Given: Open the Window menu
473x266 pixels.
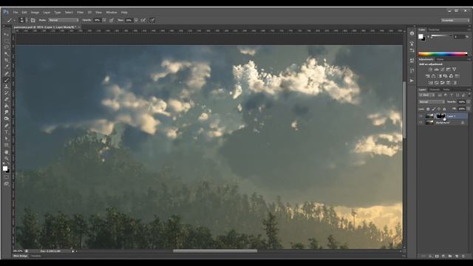Looking at the screenshot, I should pos(112,13).
